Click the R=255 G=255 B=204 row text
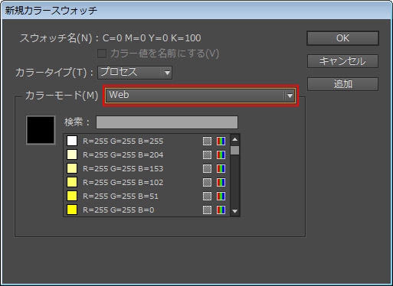 click(x=123, y=155)
